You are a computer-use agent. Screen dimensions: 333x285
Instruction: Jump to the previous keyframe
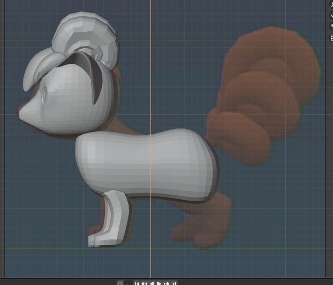coord(144,283)
